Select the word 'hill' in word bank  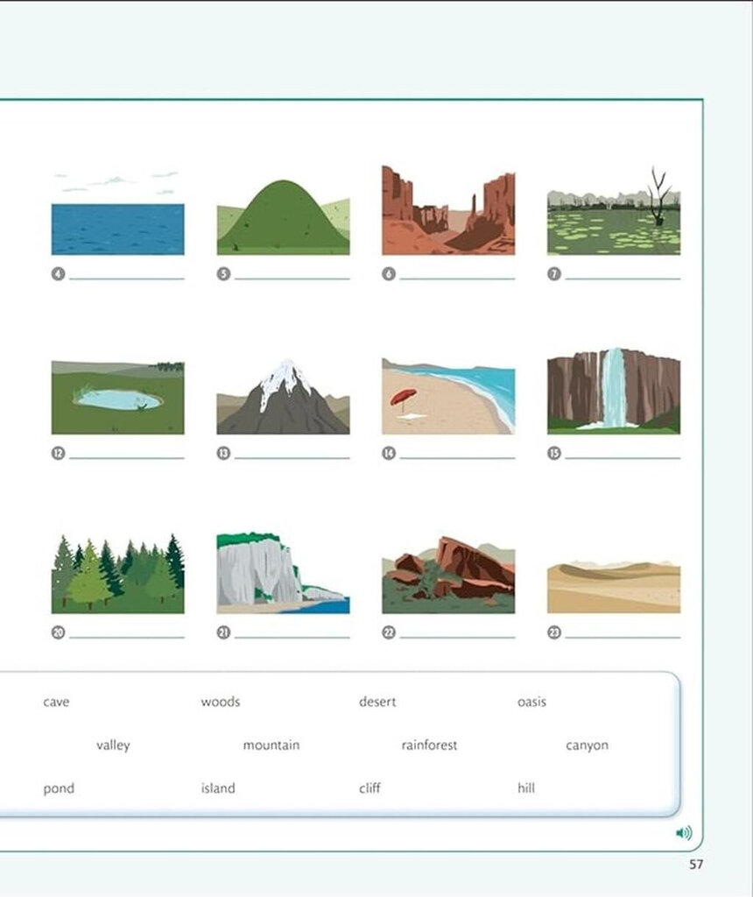(x=526, y=788)
